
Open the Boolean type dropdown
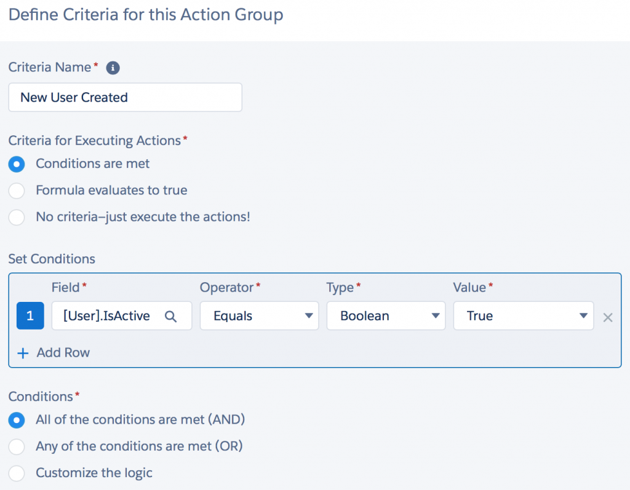(x=386, y=315)
